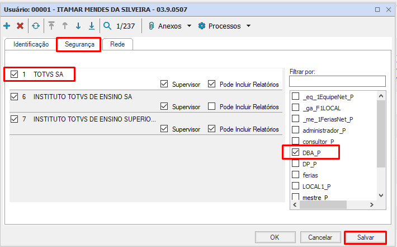The height and width of the screenshot is (247, 397).
Task: Toggle Supervisor for company 7
Action: [x=164, y=129]
